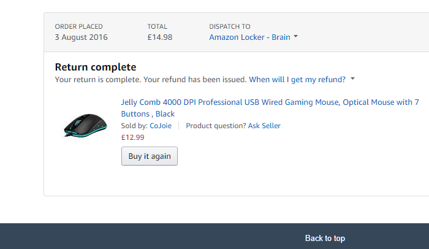The image size is (429, 249).
Task: Click the black gaming mouse product thumbnail
Action: point(85,125)
